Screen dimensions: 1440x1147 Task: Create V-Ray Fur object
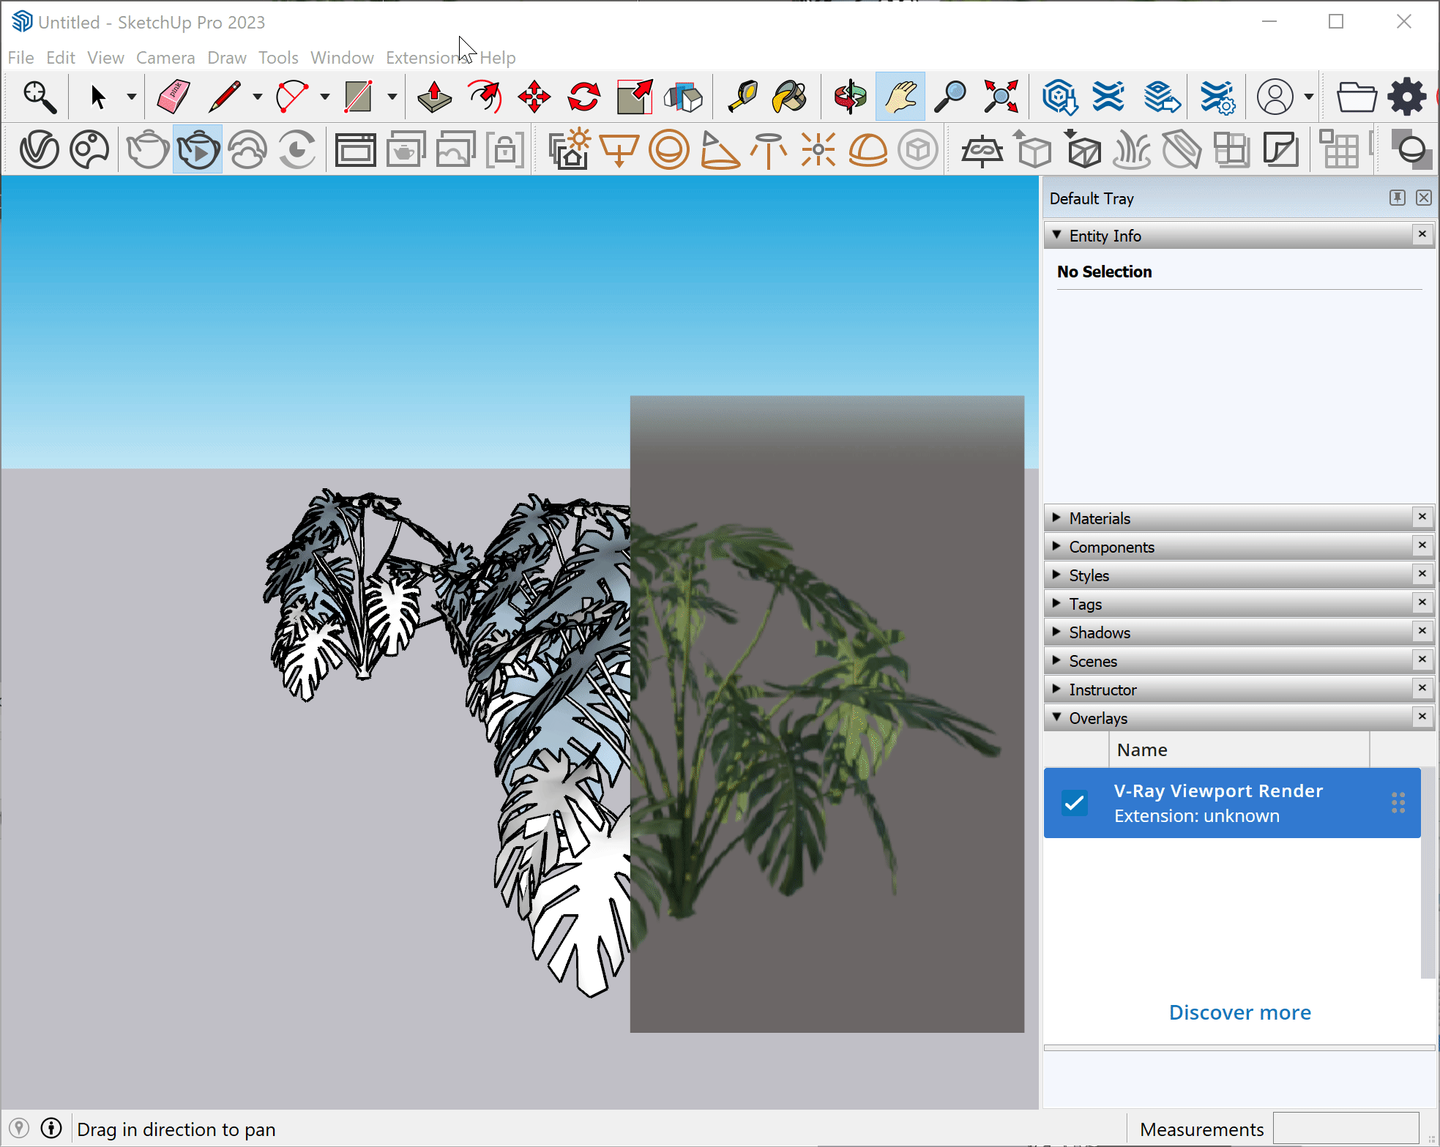point(1132,150)
